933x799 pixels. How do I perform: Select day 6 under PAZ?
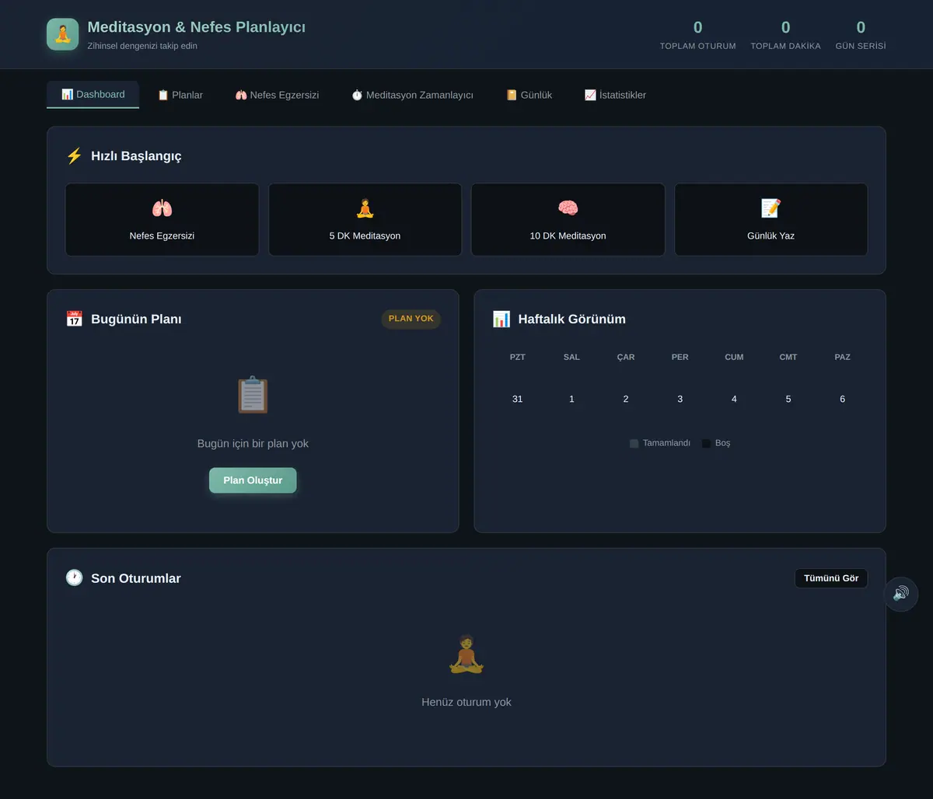coord(843,399)
